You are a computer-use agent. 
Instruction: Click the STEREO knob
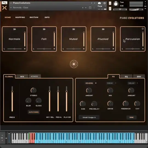[x=33, y=90]
